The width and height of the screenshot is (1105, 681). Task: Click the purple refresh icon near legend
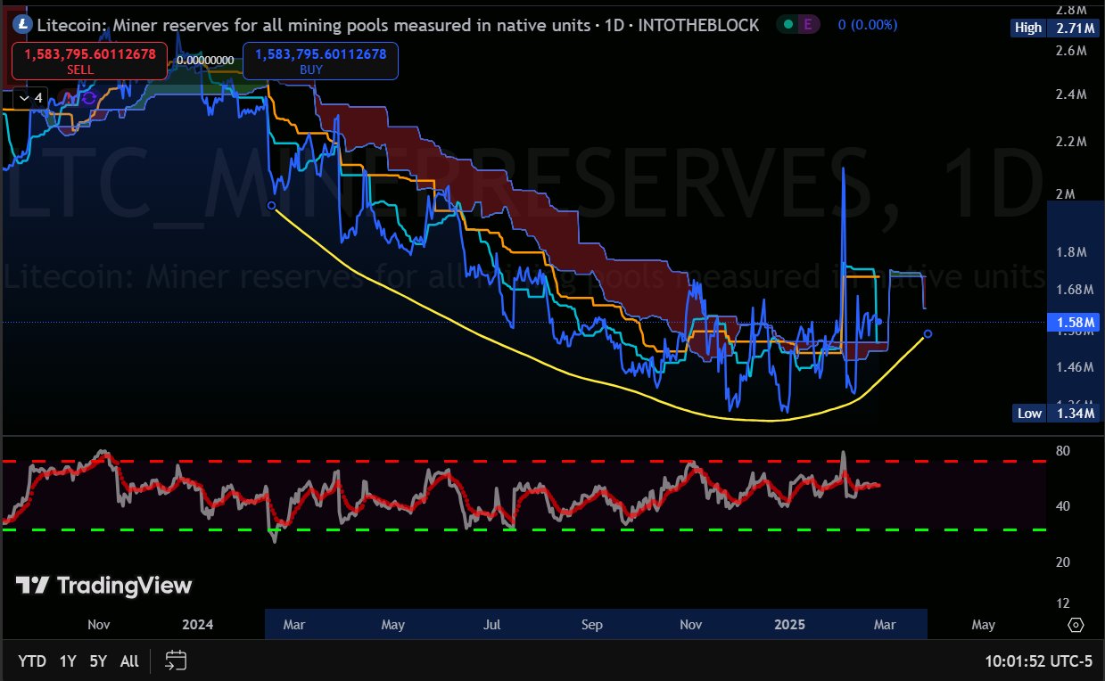point(87,98)
